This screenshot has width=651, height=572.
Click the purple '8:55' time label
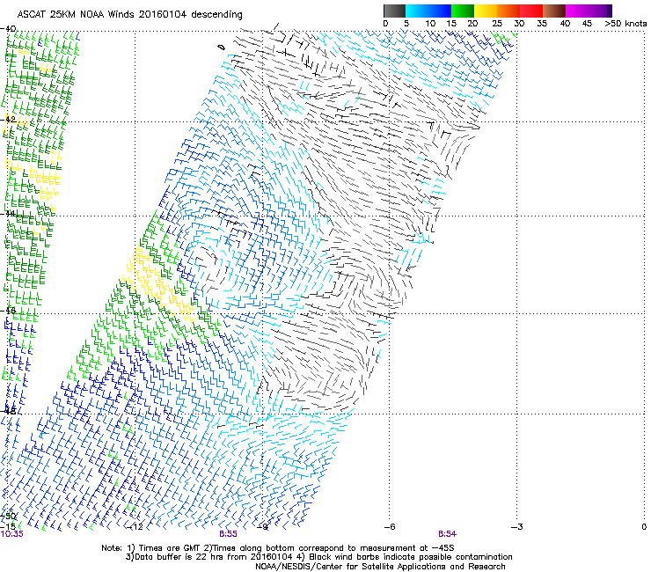(229, 534)
